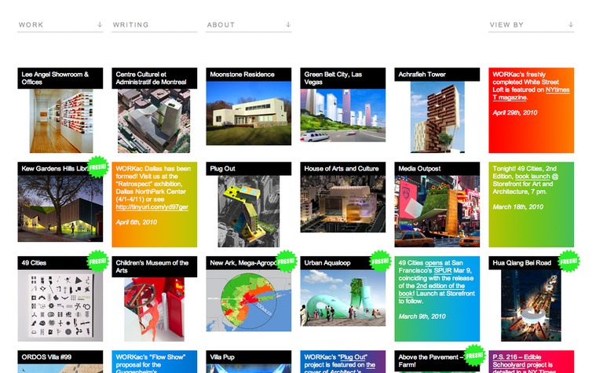
Task: Open Urban Aqualoop project image
Action: pos(342,298)
